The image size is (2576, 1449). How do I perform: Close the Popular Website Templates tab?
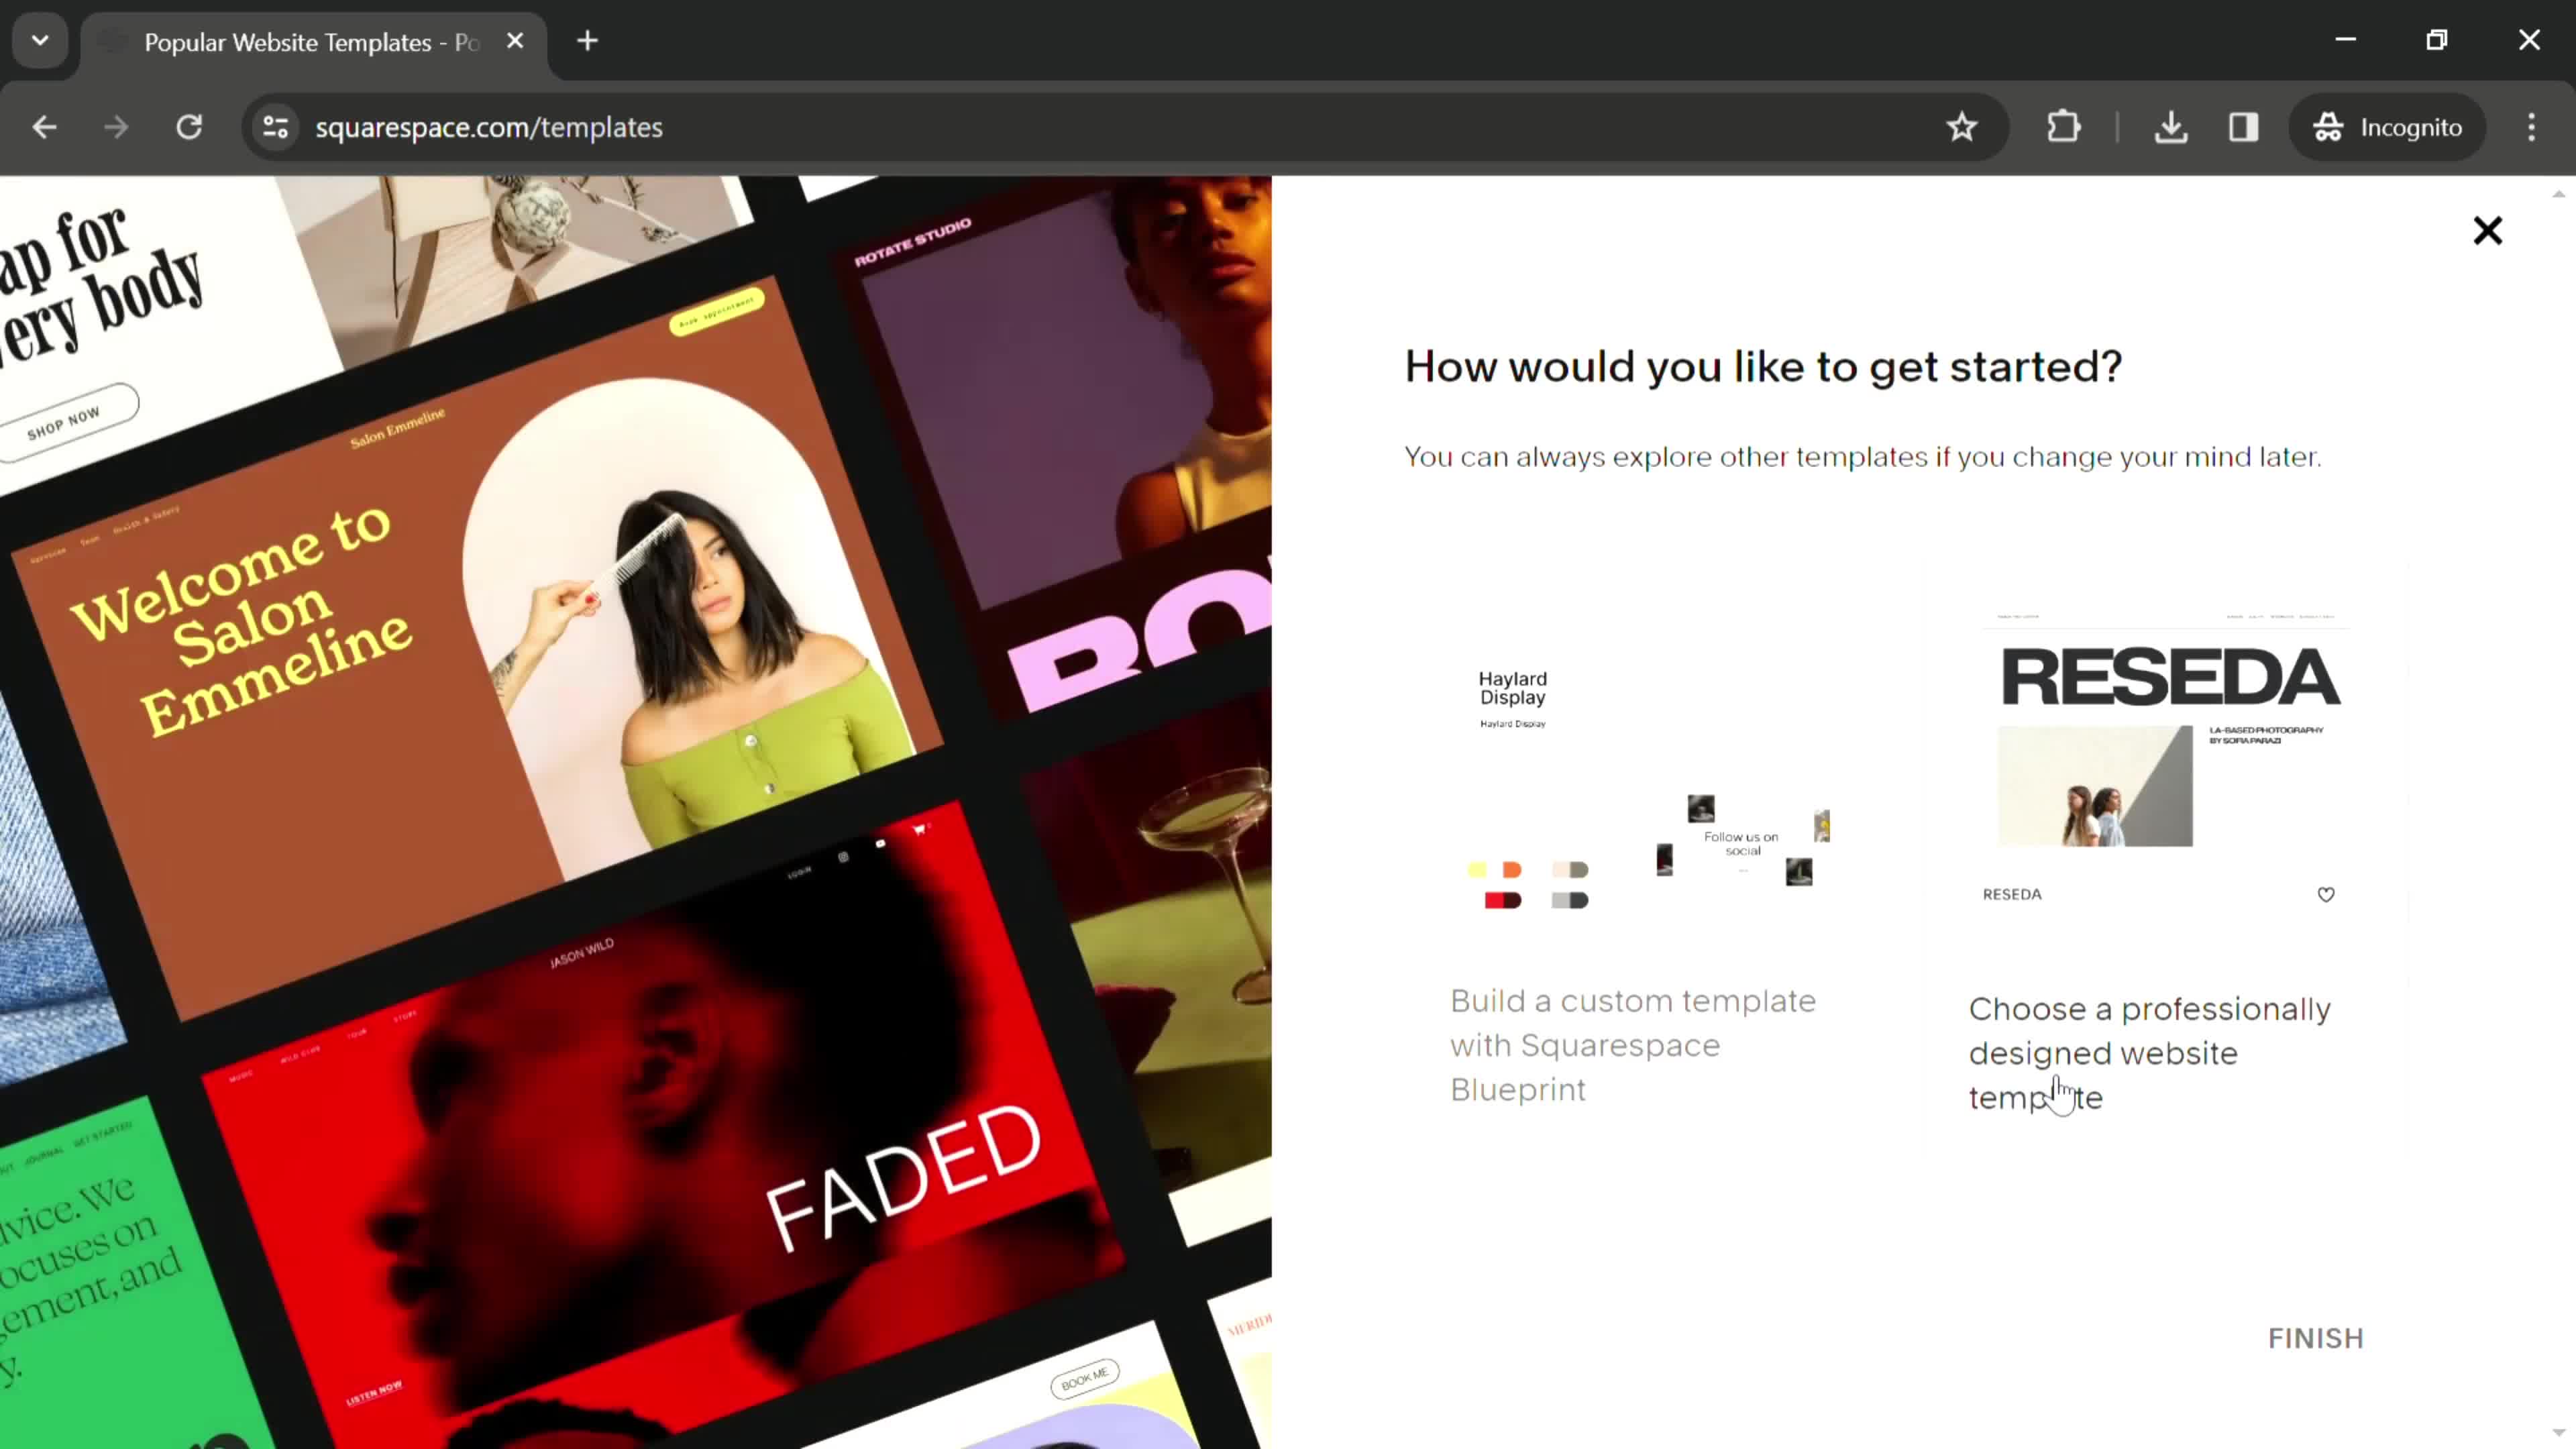[x=515, y=41]
